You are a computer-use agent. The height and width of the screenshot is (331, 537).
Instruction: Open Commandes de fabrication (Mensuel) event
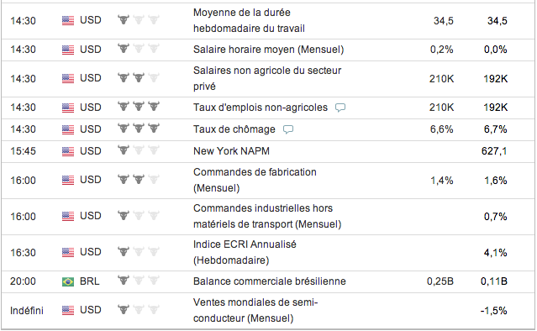(x=255, y=180)
